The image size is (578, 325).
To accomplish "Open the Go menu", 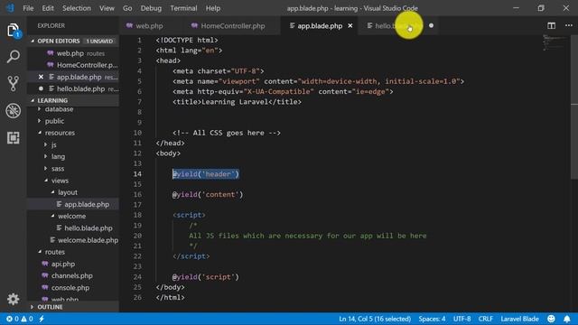I will (x=127, y=8).
